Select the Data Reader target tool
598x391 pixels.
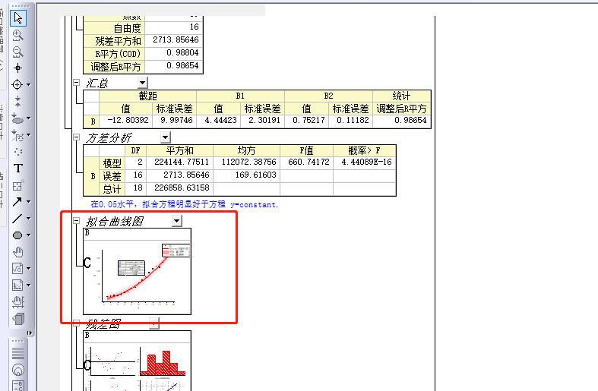click(17, 84)
